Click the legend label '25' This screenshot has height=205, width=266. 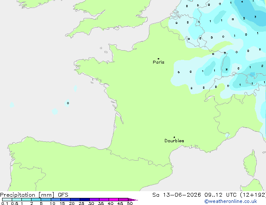pyautogui.click(x=81, y=203)
